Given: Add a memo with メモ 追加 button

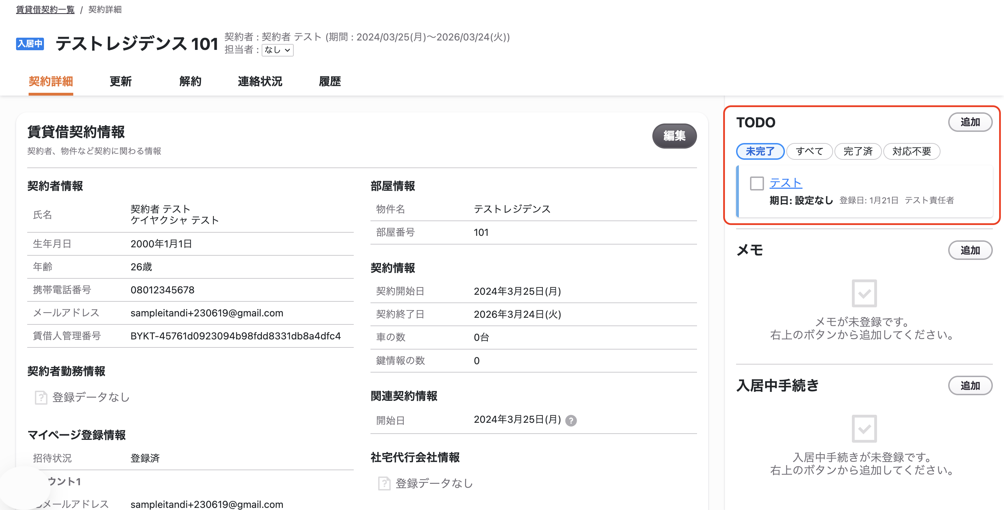Looking at the screenshot, I should [970, 250].
